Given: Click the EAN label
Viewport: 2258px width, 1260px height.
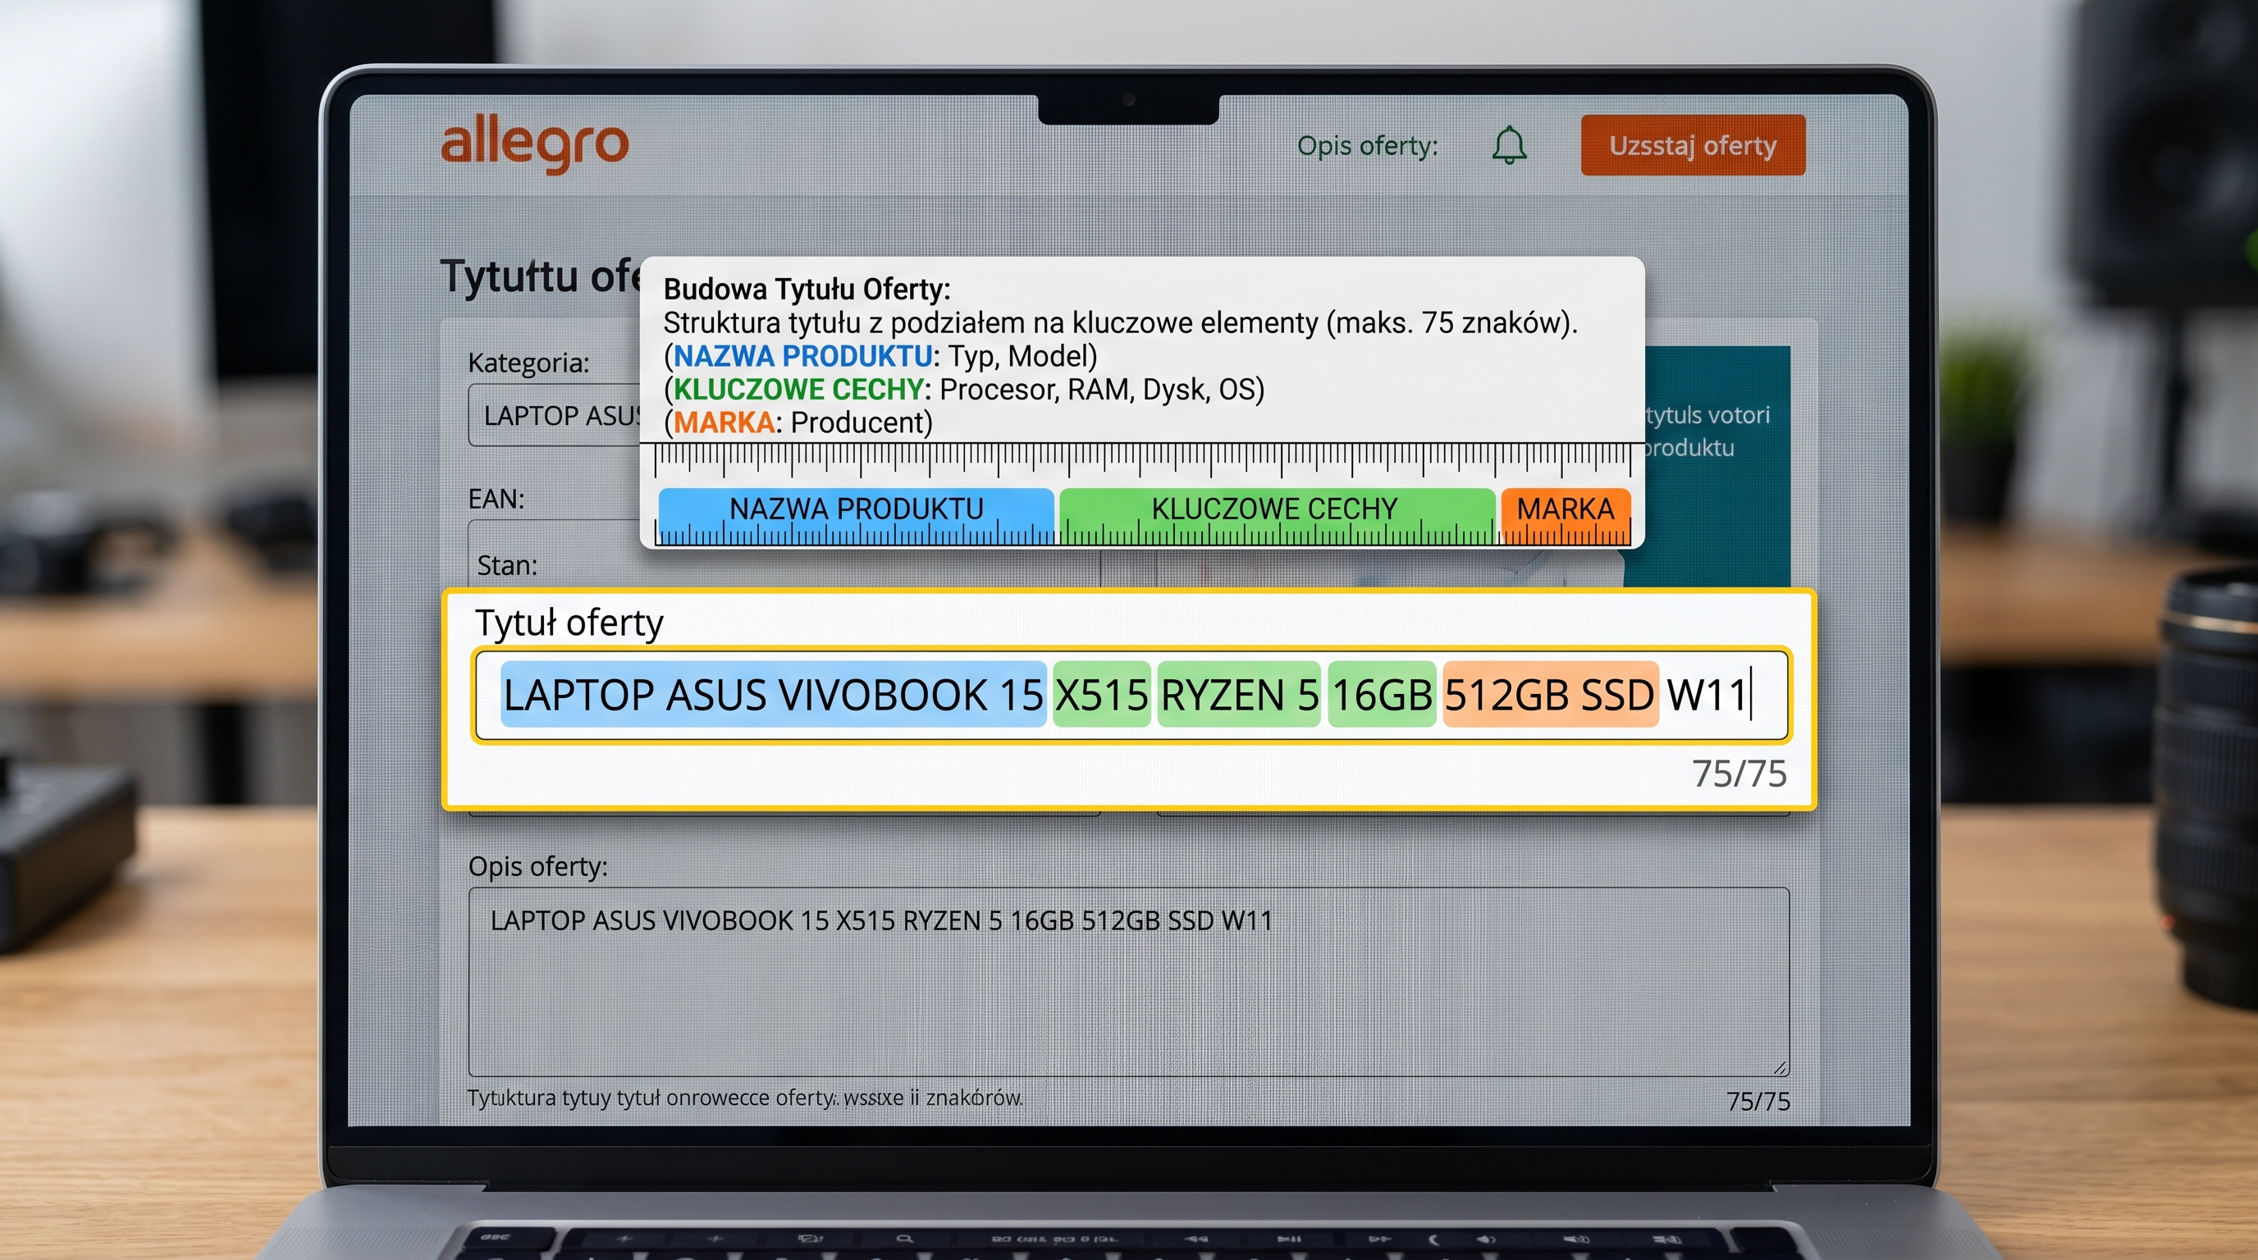Looking at the screenshot, I should [496, 499].
